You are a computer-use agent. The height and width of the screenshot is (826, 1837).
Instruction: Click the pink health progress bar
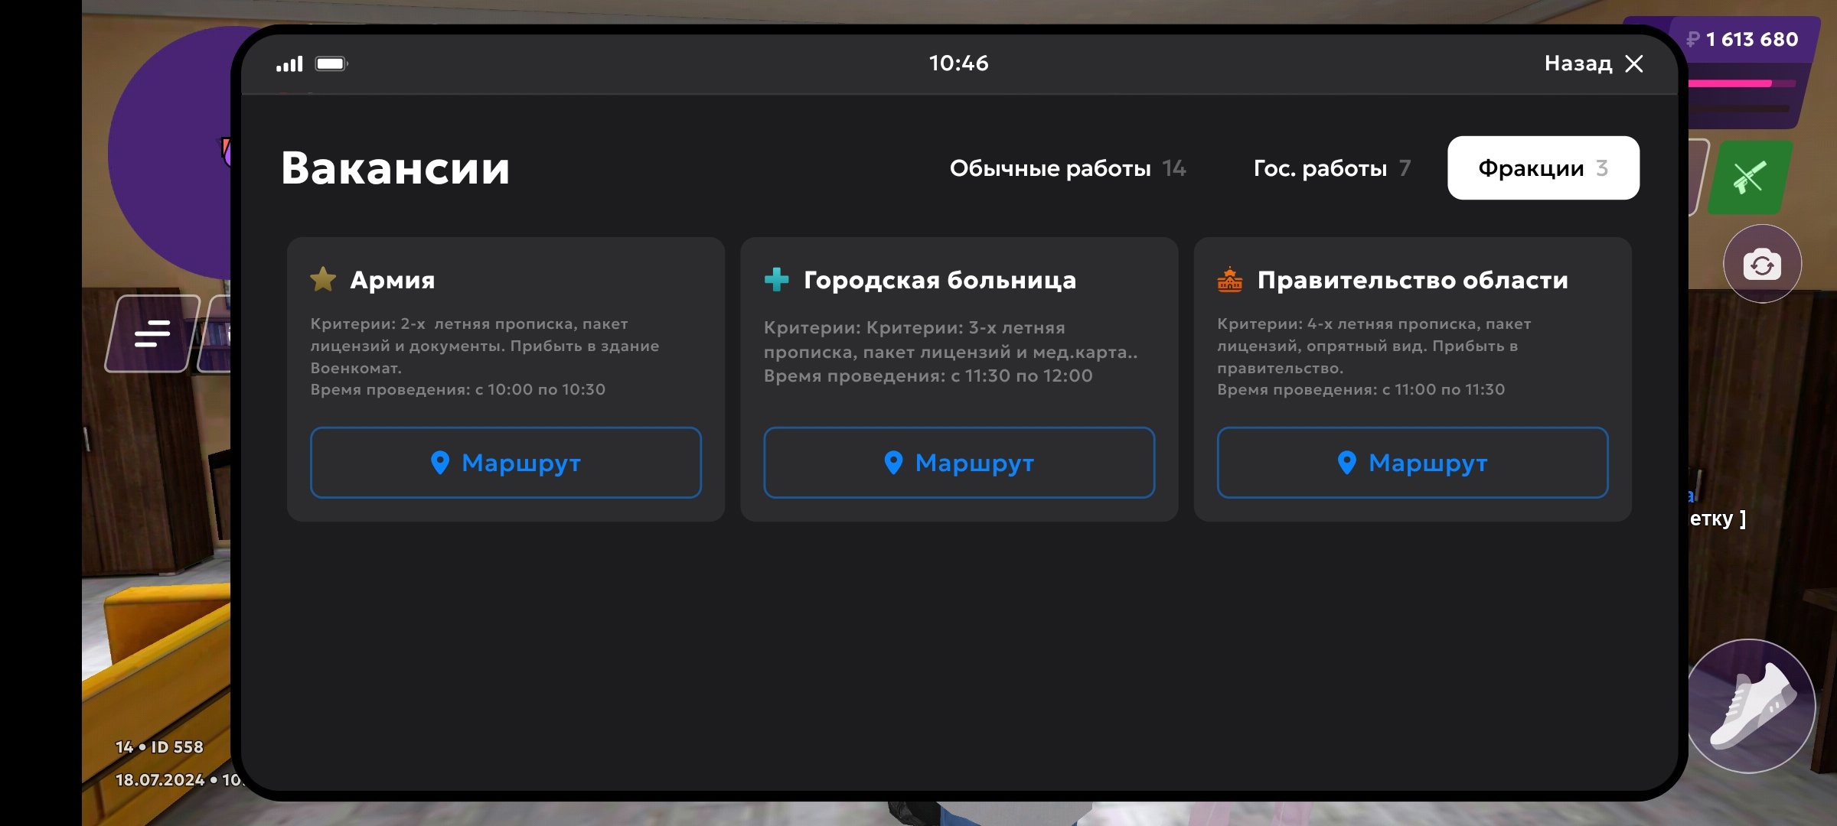(x=1731, y=83)
